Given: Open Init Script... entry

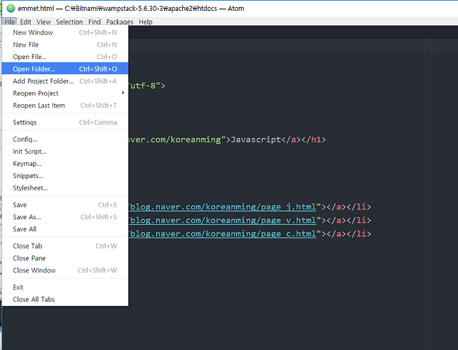Looking at the screenshot, I should 65,151.
